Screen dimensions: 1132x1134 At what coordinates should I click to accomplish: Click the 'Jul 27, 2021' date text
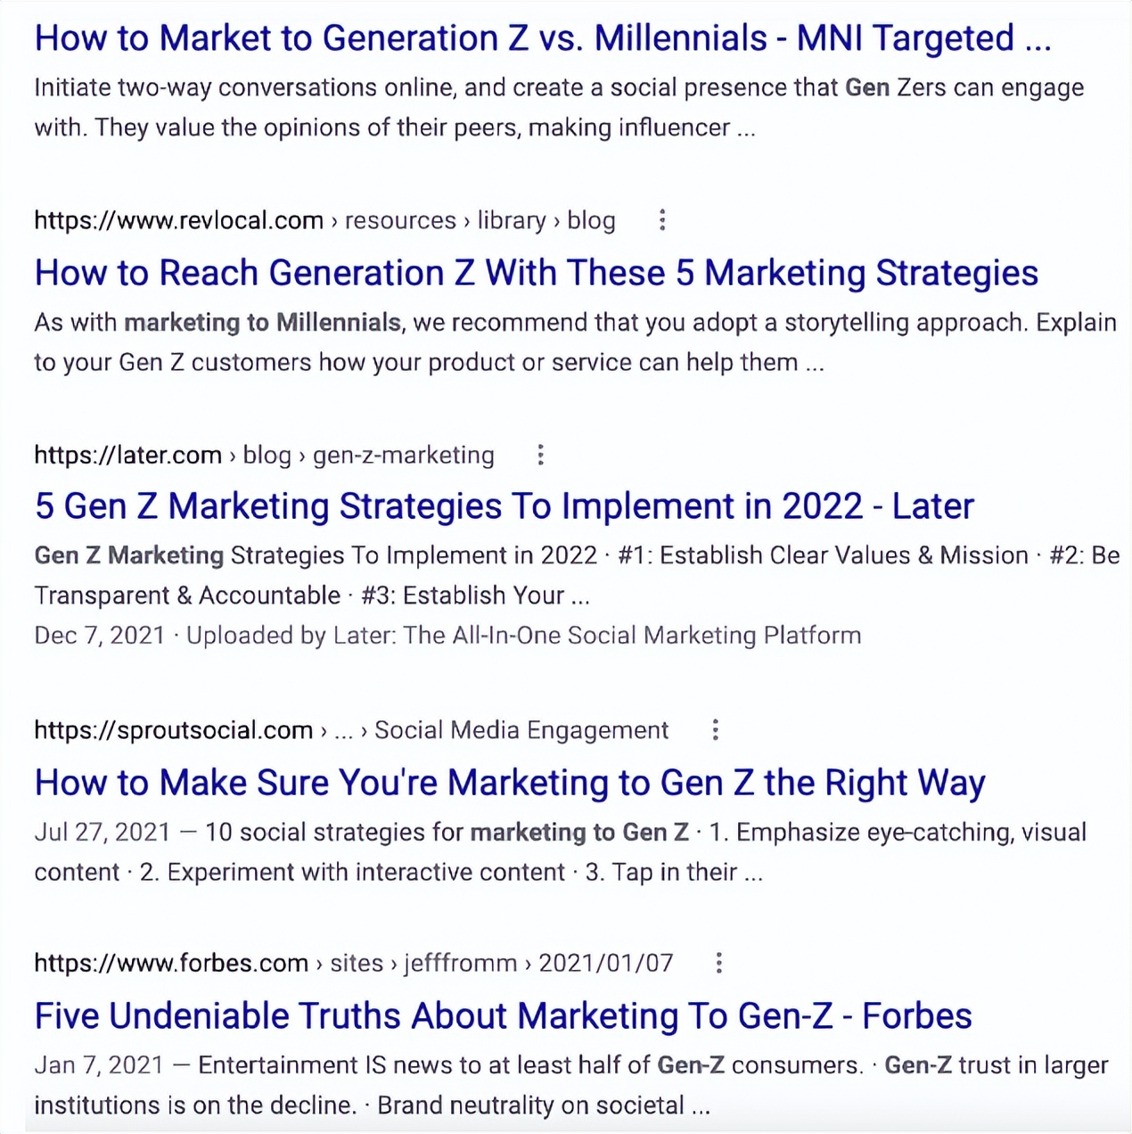pyautogui.click(x=102, y=832)
